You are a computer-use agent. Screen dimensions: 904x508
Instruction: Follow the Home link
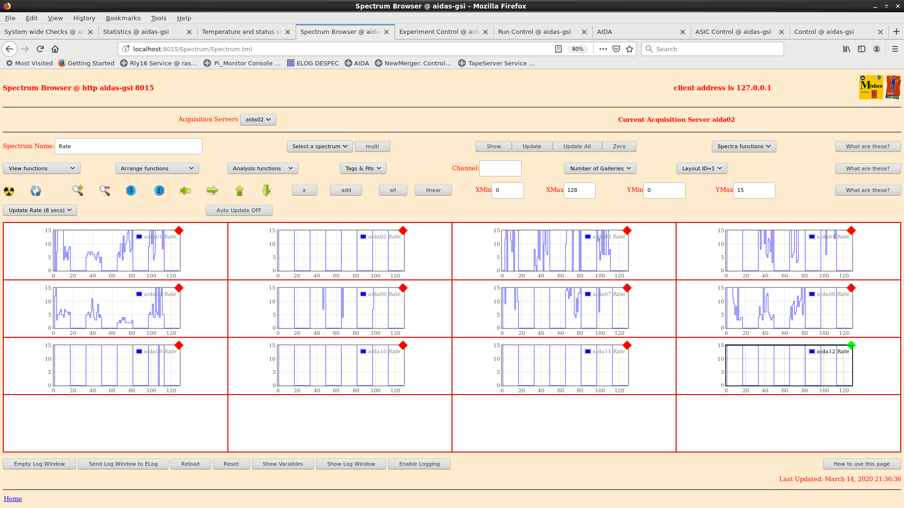(13, 499)
